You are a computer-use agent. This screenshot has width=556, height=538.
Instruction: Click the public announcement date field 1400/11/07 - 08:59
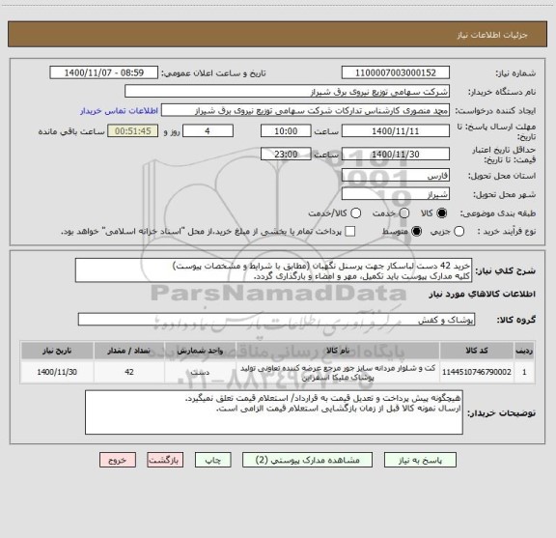click(x=104, y=72)
